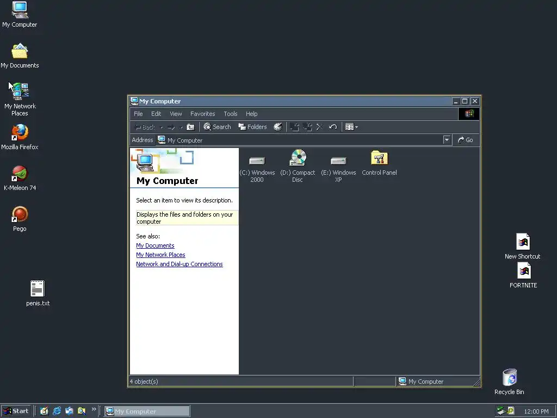Open the Views dropdown button
Image resolution: width=557 pixels, height=418 pixels.
tap(352, 127)
